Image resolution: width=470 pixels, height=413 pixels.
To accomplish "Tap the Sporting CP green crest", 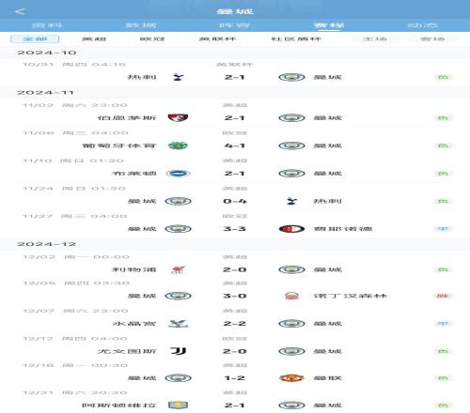I will [178, 145].
